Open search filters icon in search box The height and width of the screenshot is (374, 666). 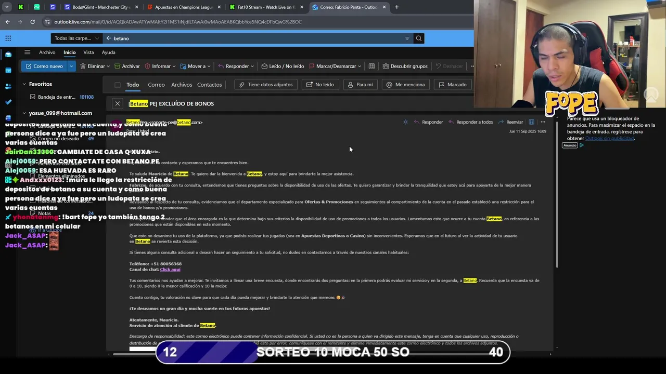[x=407, y=38]
